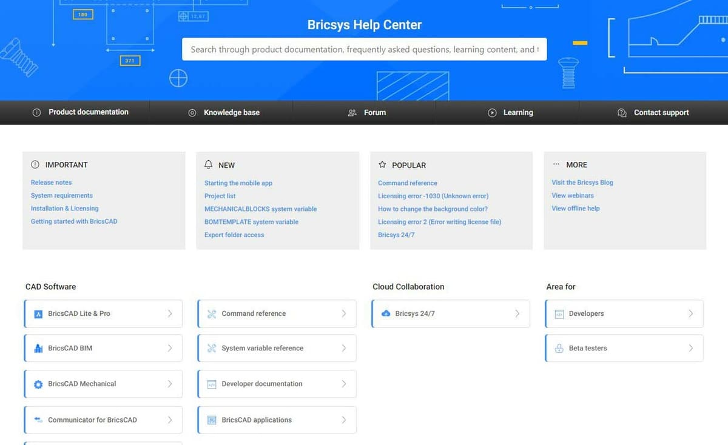Click the IMPORTANT exclamation icon

point(35,165)
